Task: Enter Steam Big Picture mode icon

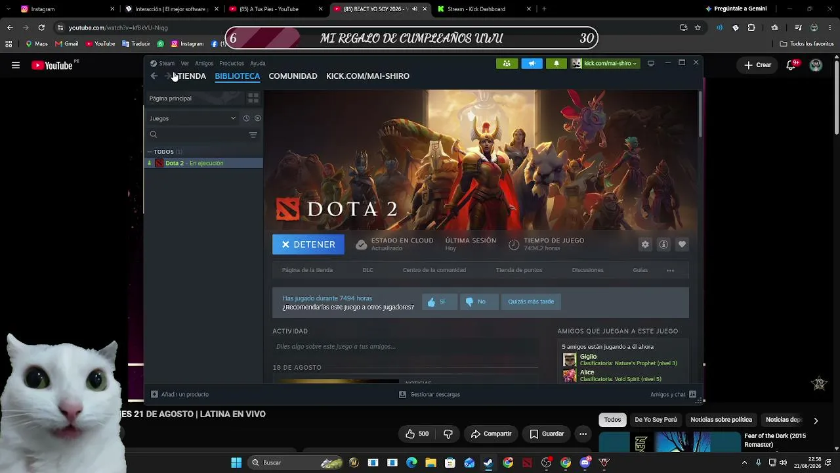Action: pos(651,64)
